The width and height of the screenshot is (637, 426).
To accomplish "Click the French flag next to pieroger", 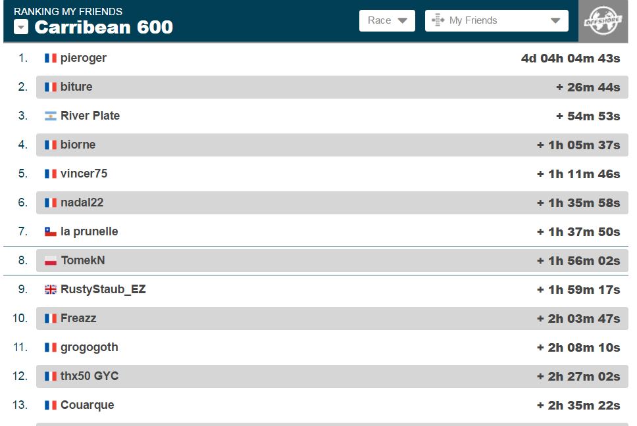I will [51, 58].
